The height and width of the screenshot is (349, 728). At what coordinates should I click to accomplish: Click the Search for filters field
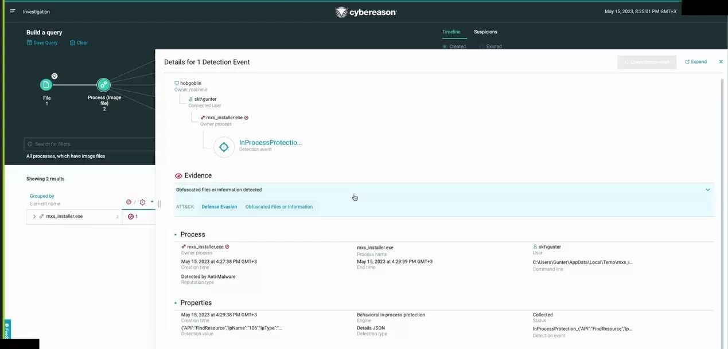point(89,144)
